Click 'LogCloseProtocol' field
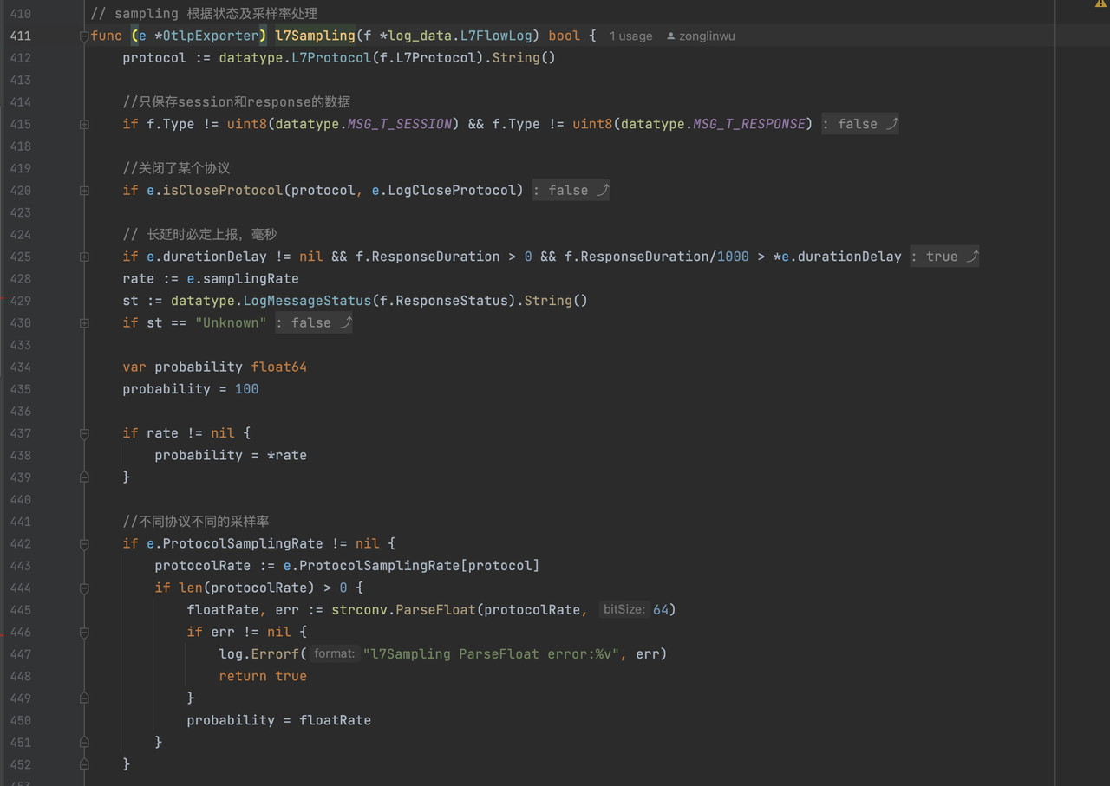Viewport: 1110px width, 786px height. click(452, 190)
